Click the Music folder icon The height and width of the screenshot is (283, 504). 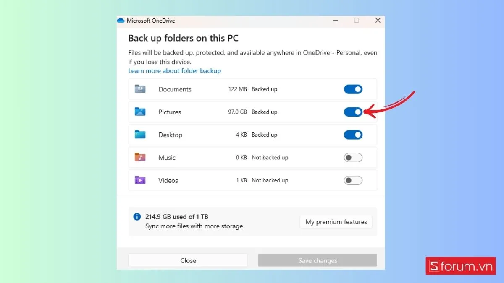click(x=140, y=158)
